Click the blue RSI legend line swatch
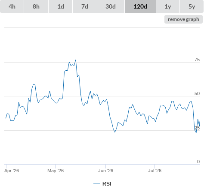Image resolution: width=204 pixels, height=195 pixels. click(x=97, y=184)
